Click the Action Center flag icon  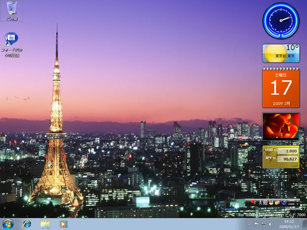(257, 224)
